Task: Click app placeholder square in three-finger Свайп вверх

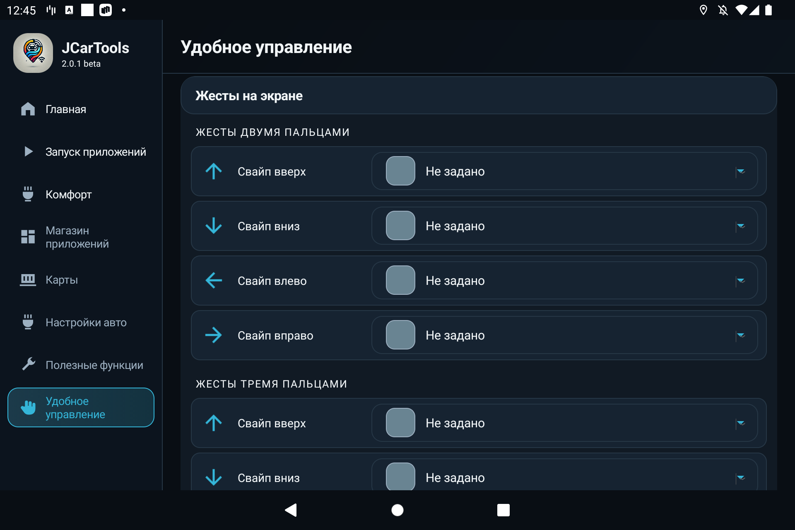Action: tap(400, 423)
